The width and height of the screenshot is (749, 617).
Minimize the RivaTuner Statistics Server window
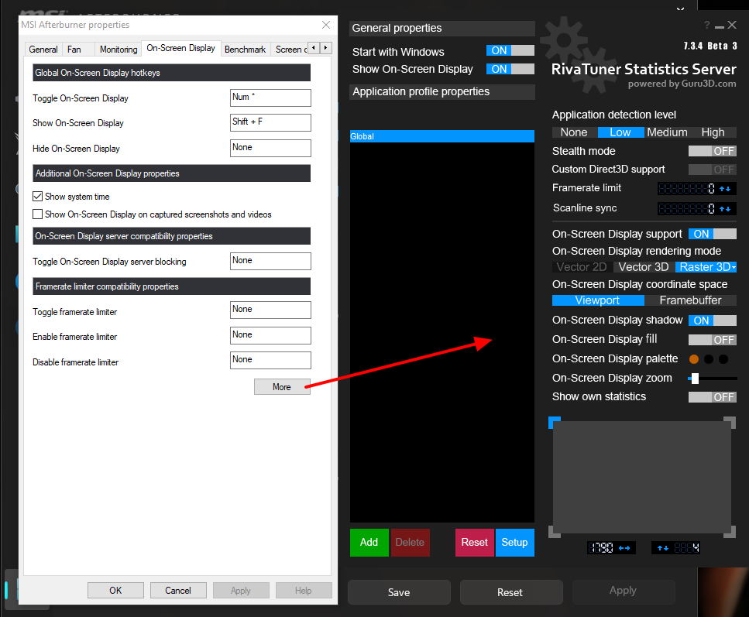(720, 27)
